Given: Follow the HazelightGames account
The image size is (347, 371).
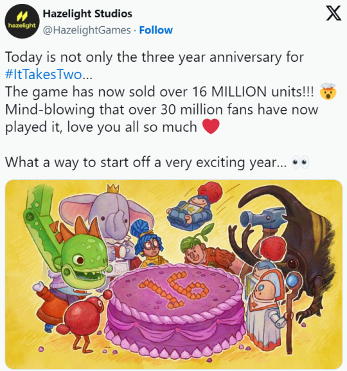Looking at the screenshot, I should pos(156,30).
